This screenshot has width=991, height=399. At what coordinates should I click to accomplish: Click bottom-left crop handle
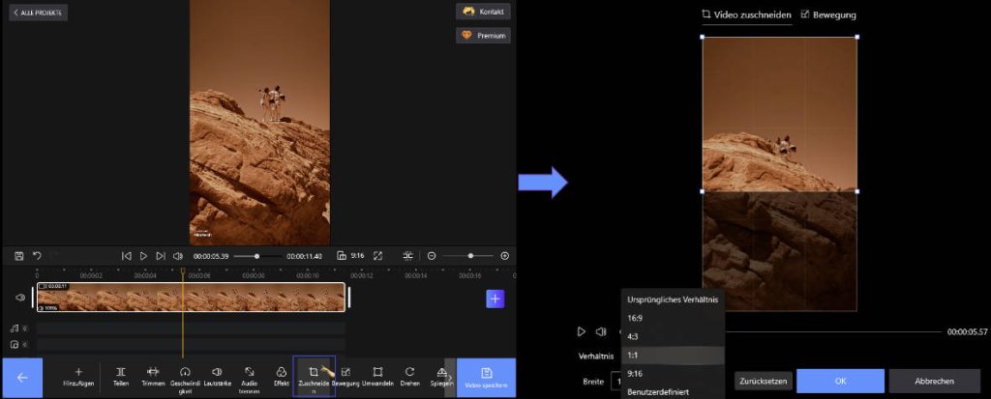point(703,191)
